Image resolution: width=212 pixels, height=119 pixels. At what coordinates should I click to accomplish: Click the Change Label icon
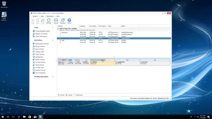[34, 52]
